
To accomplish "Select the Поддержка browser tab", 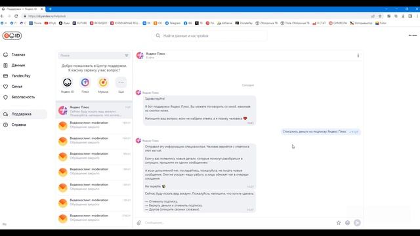I will click(x=22, y=9).
